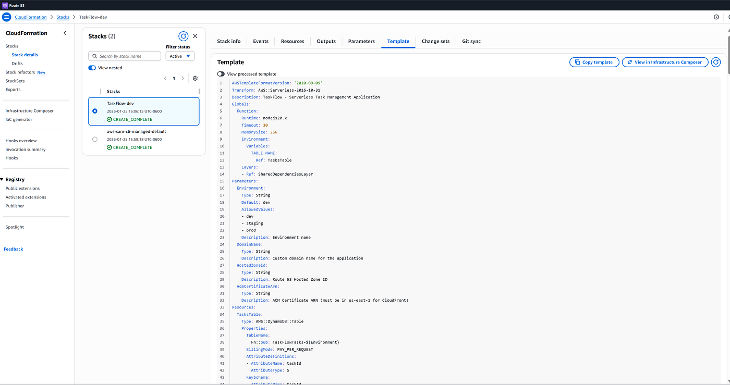This screenshot has height=385, width=730.
Task: Toggle View nested switch
Action: (92, 68)
